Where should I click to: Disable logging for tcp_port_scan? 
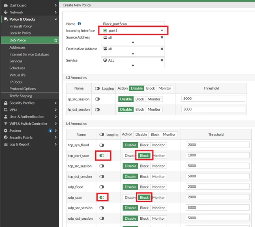[102, 156]
